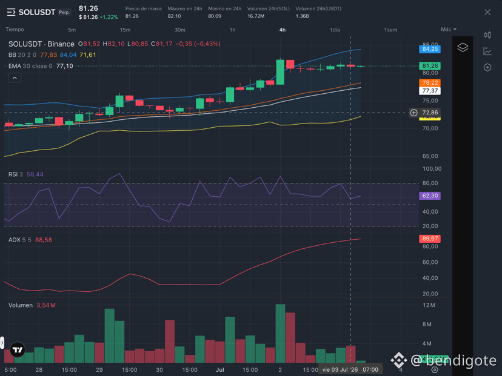Select the 4h timeframe

tap(283, 30)
